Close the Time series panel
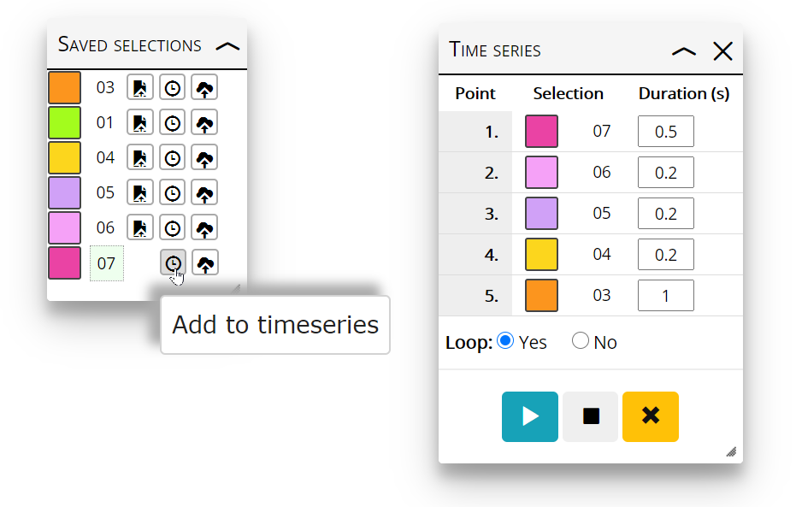This screenshot has height=507, width=796. click(x=723, y=51)
